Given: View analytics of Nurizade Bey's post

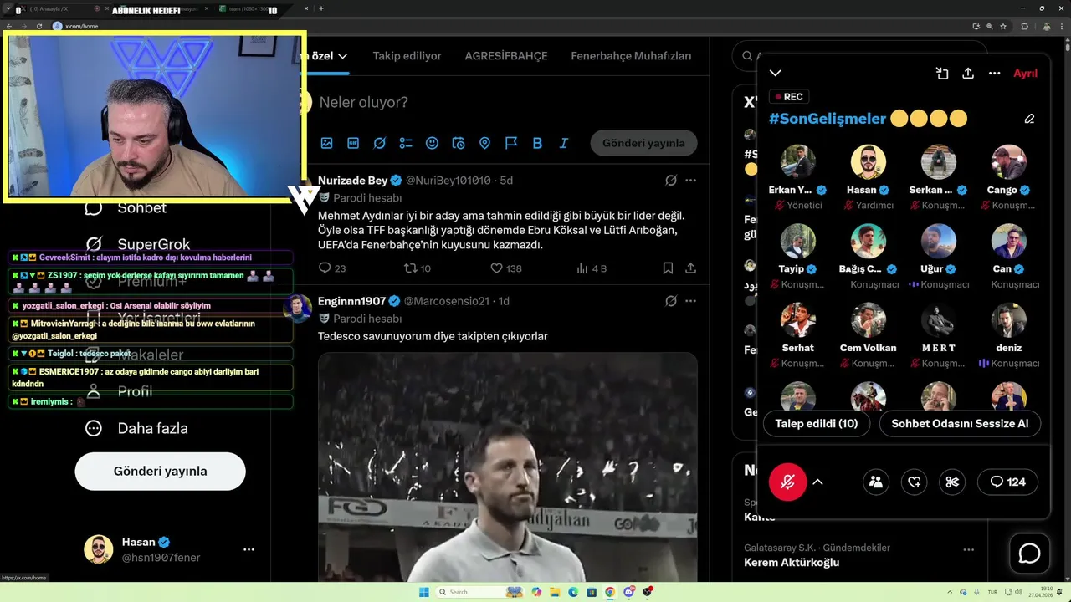Looking at the screenshot, I should coord(592,268).
